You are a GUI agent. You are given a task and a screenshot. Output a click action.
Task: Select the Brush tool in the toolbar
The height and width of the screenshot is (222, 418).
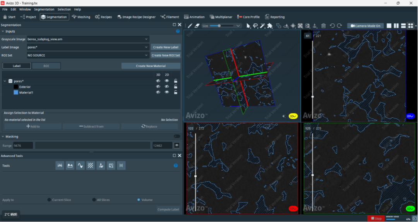click(x=190, y=26)
